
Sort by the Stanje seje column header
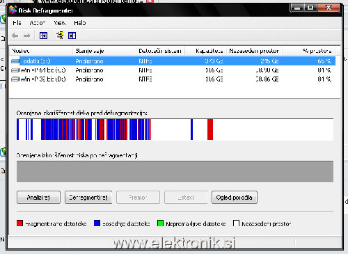click(104, 51)
